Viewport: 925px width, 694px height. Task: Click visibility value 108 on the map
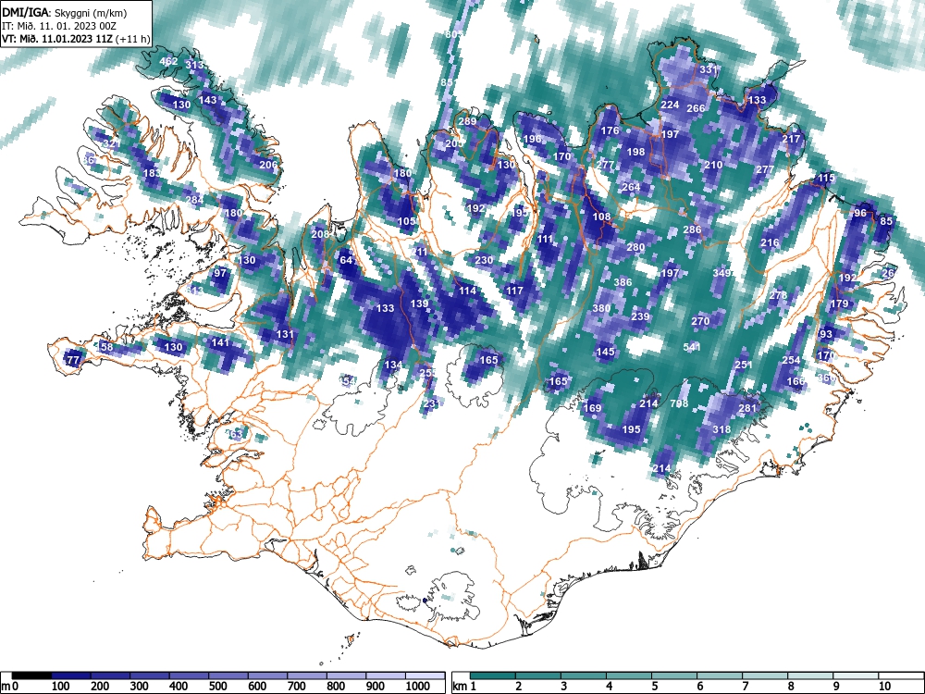(601, 217)
